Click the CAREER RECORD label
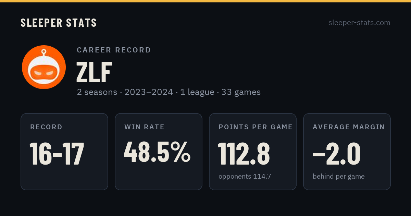The image size is (411, 216). (x=114, y=50)
